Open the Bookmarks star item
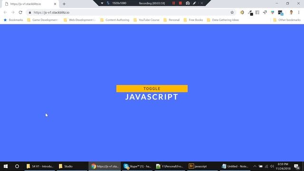This screenshot has height=171, width=304. tap(13, 20)
